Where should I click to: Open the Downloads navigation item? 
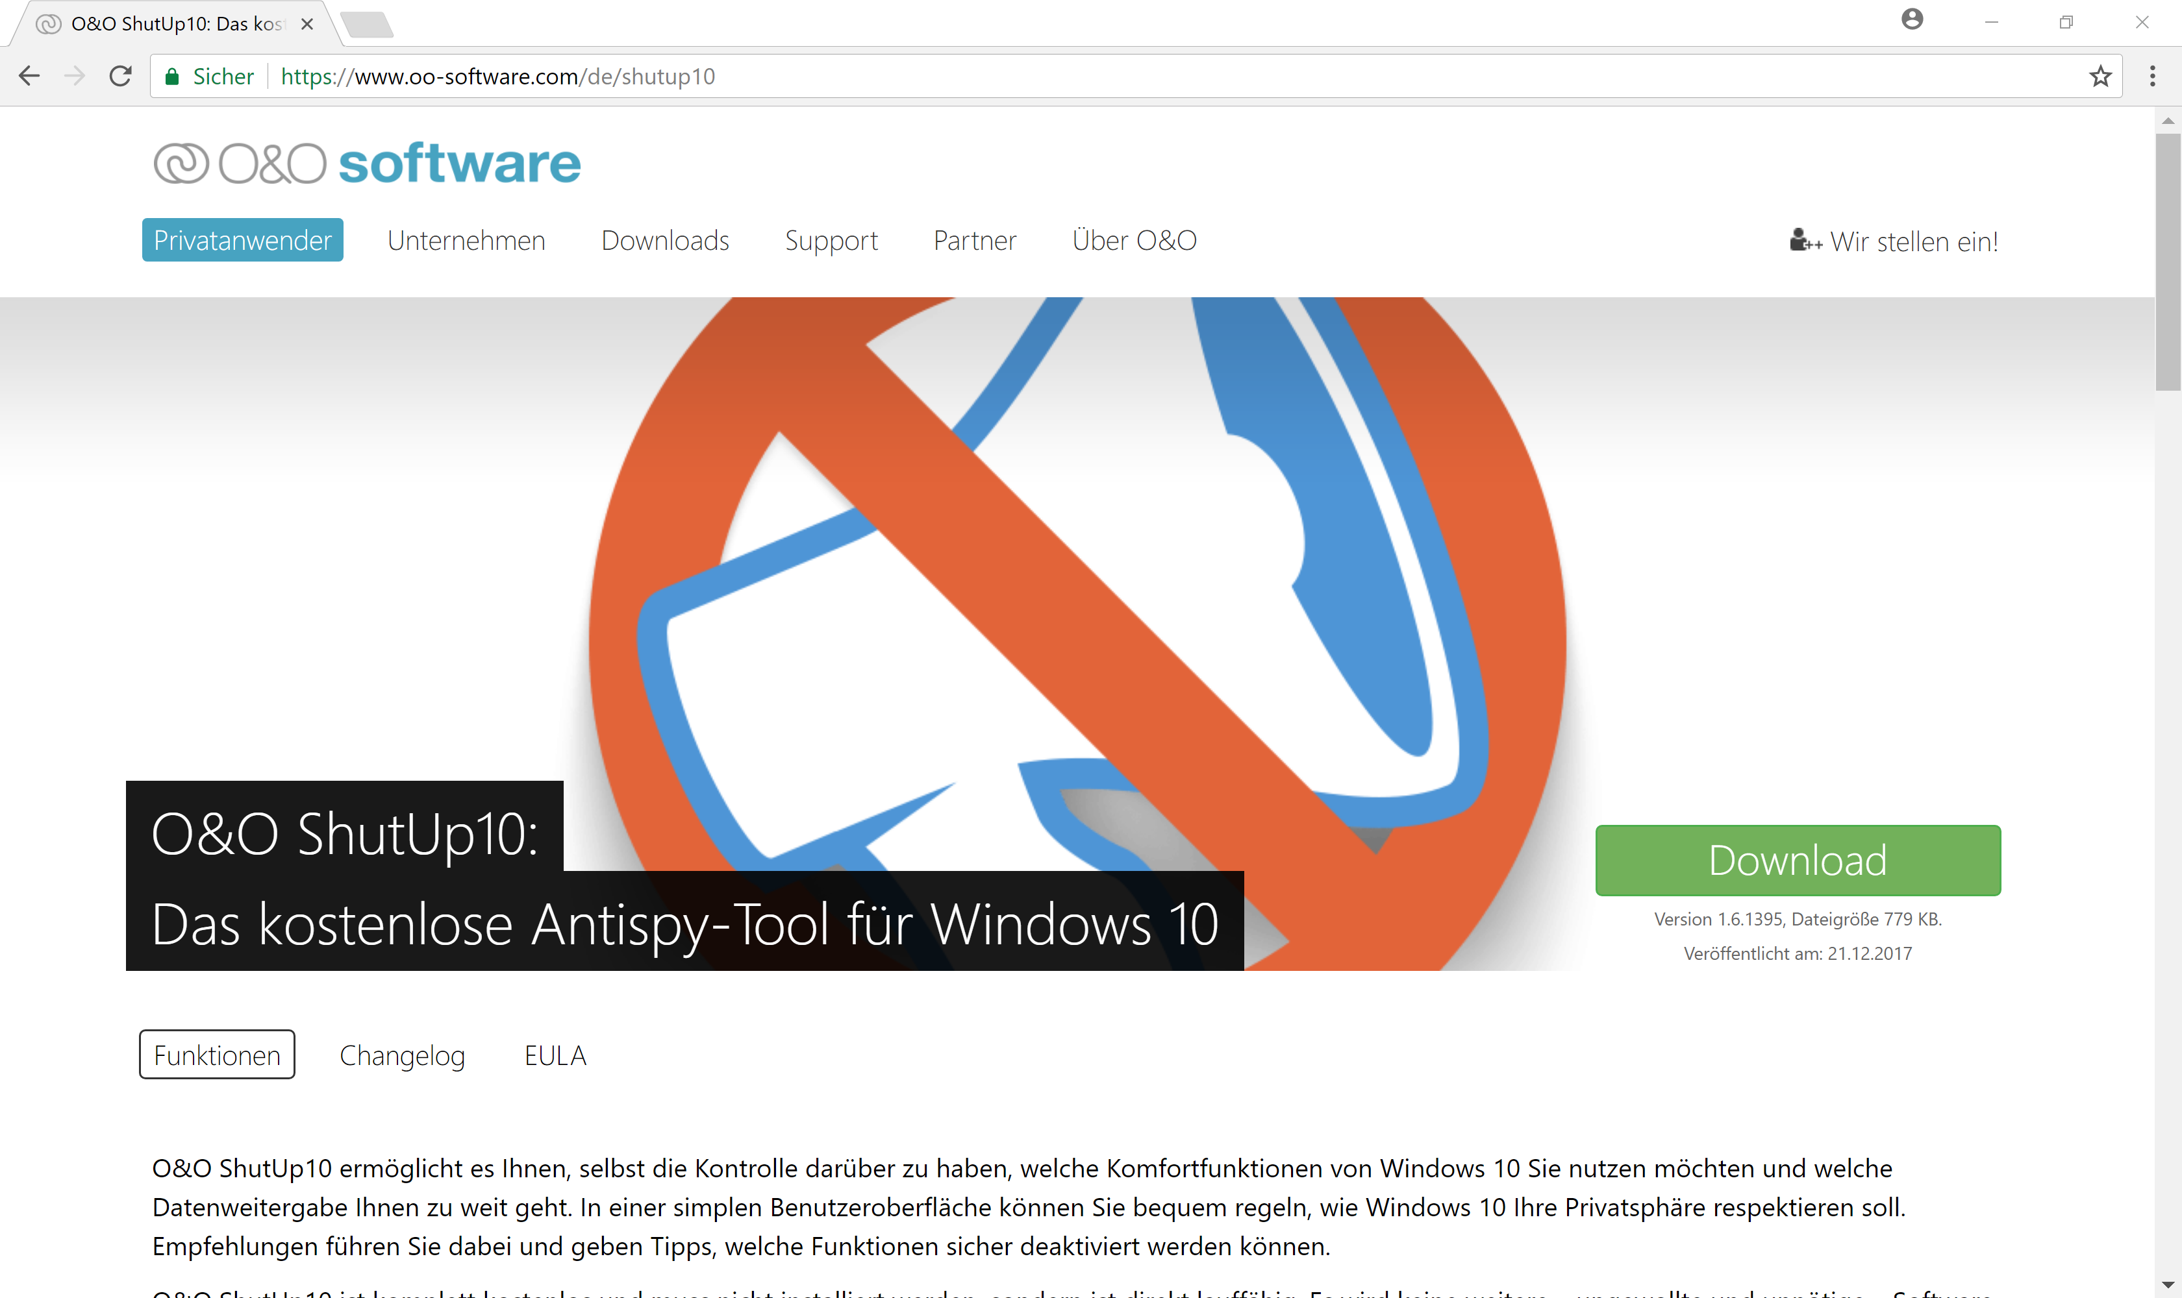pyautogui.click(x=664, y=241)
